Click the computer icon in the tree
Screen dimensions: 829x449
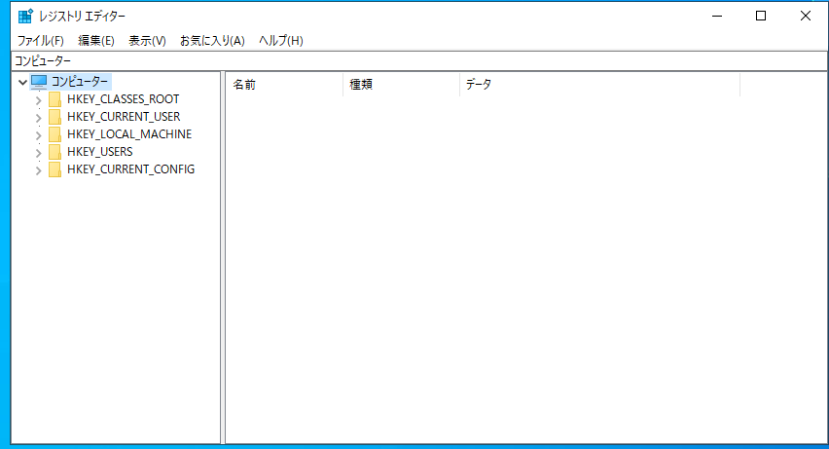click(39, 82)
